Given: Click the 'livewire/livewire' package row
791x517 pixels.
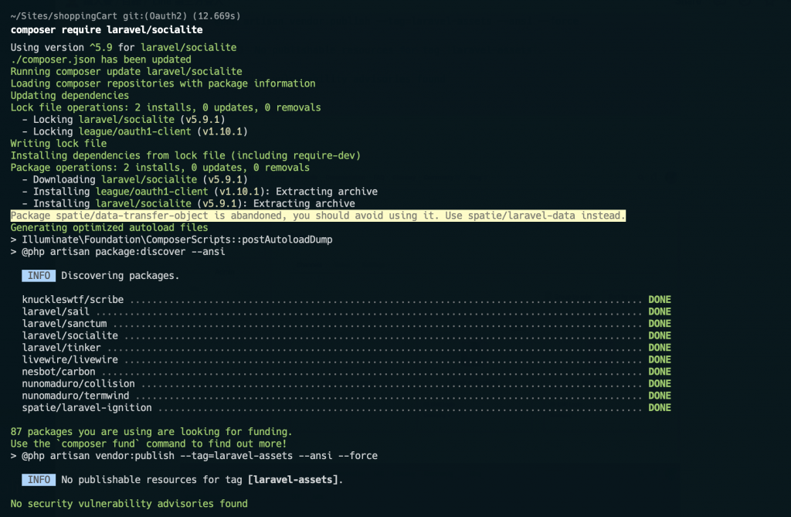Looking at the screenshot, I should point(346,360).
